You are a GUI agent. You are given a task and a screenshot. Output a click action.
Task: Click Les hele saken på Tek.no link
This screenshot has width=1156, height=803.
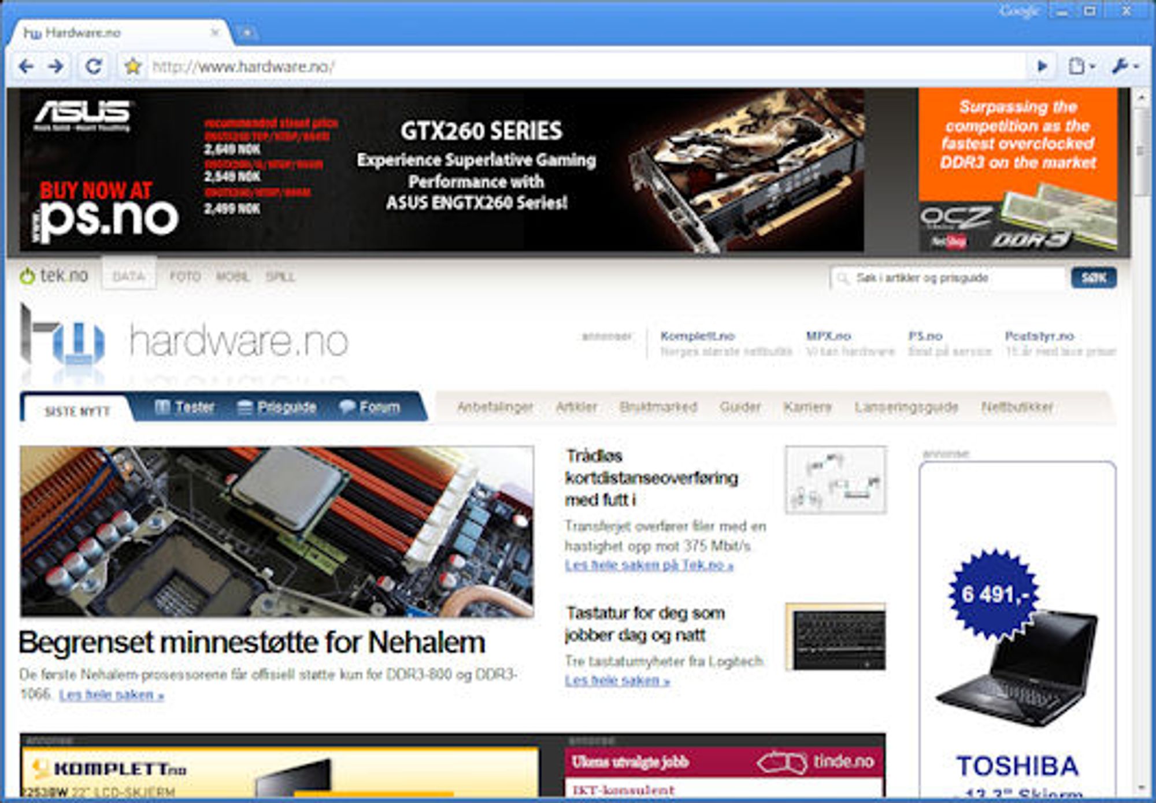point(649,565)
